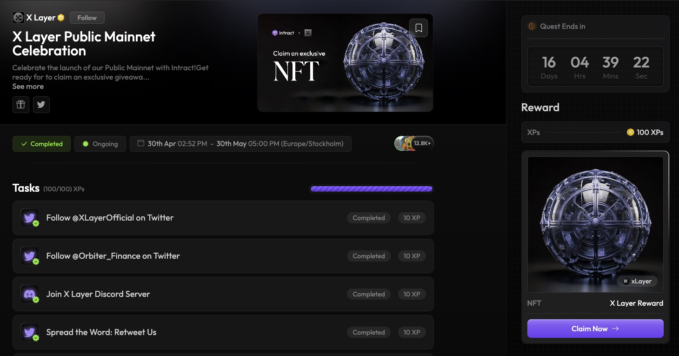The width and height of the screenshot is (679, 356).
Task: Click the Twitter icon for Follow @XLayerOfficial task
Action: click(30, 218)
